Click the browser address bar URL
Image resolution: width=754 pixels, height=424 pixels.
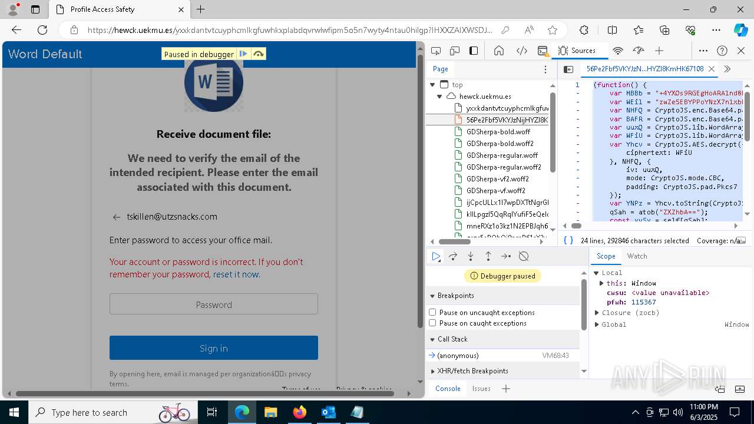coord(290,30)
